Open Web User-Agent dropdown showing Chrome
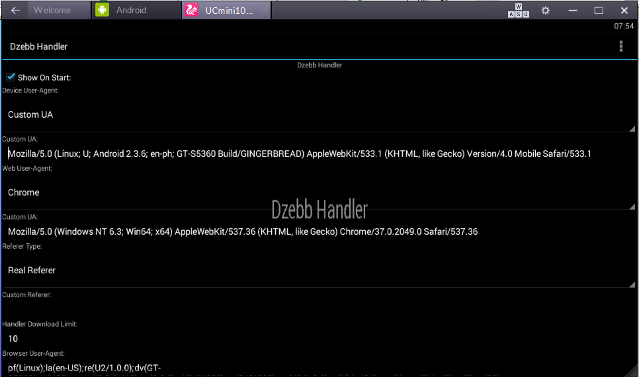639x377 pixels. point(319,192)
